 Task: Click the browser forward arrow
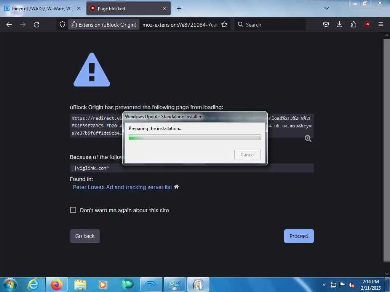(22, 25)
